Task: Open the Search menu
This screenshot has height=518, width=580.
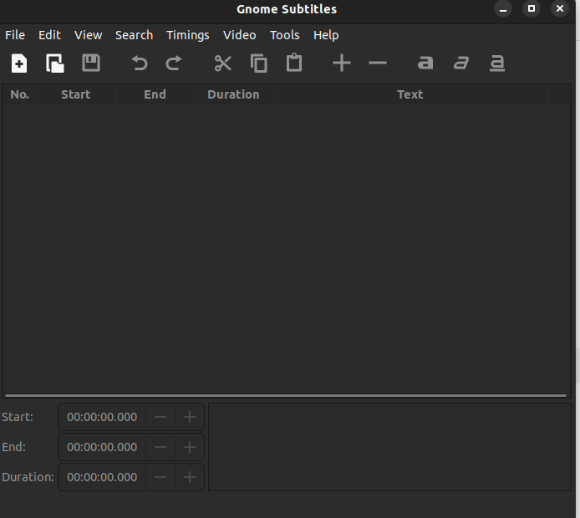Action: point(134,35)
